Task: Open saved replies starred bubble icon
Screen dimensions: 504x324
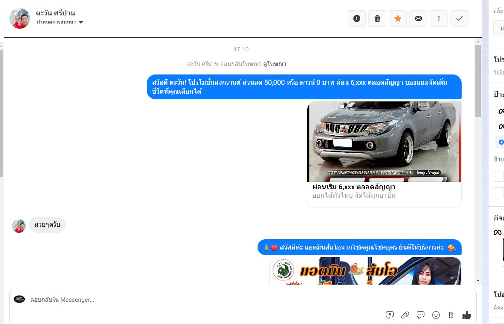Action: [390, 315]
